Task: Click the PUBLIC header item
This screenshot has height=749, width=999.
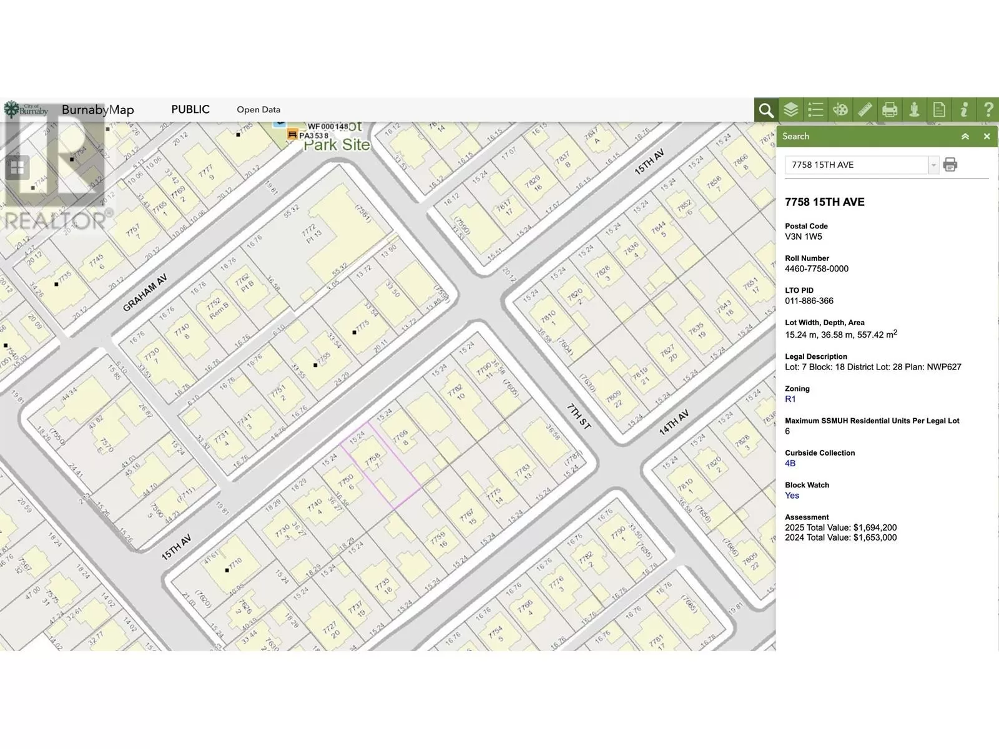Action: tap(190, 109)
